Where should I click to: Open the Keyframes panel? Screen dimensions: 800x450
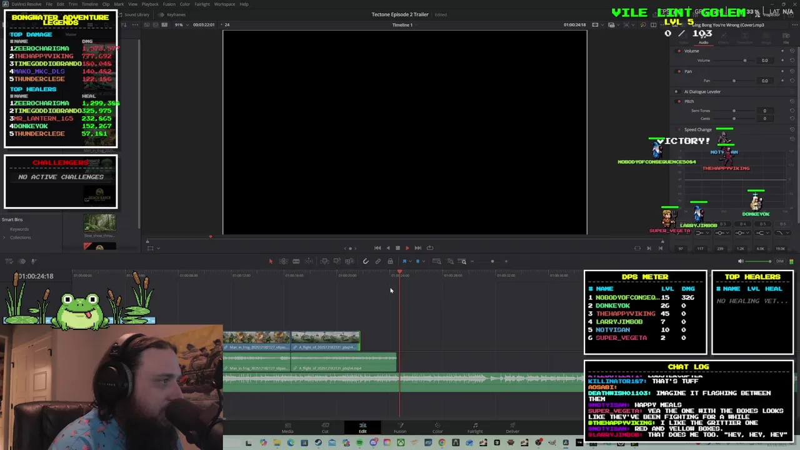pyautogui.click(x=172, y=14)
